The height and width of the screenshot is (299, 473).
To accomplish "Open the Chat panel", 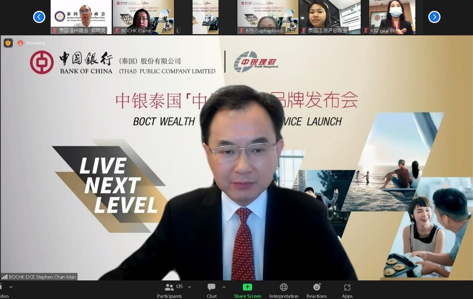I will (x=211, y=290).
